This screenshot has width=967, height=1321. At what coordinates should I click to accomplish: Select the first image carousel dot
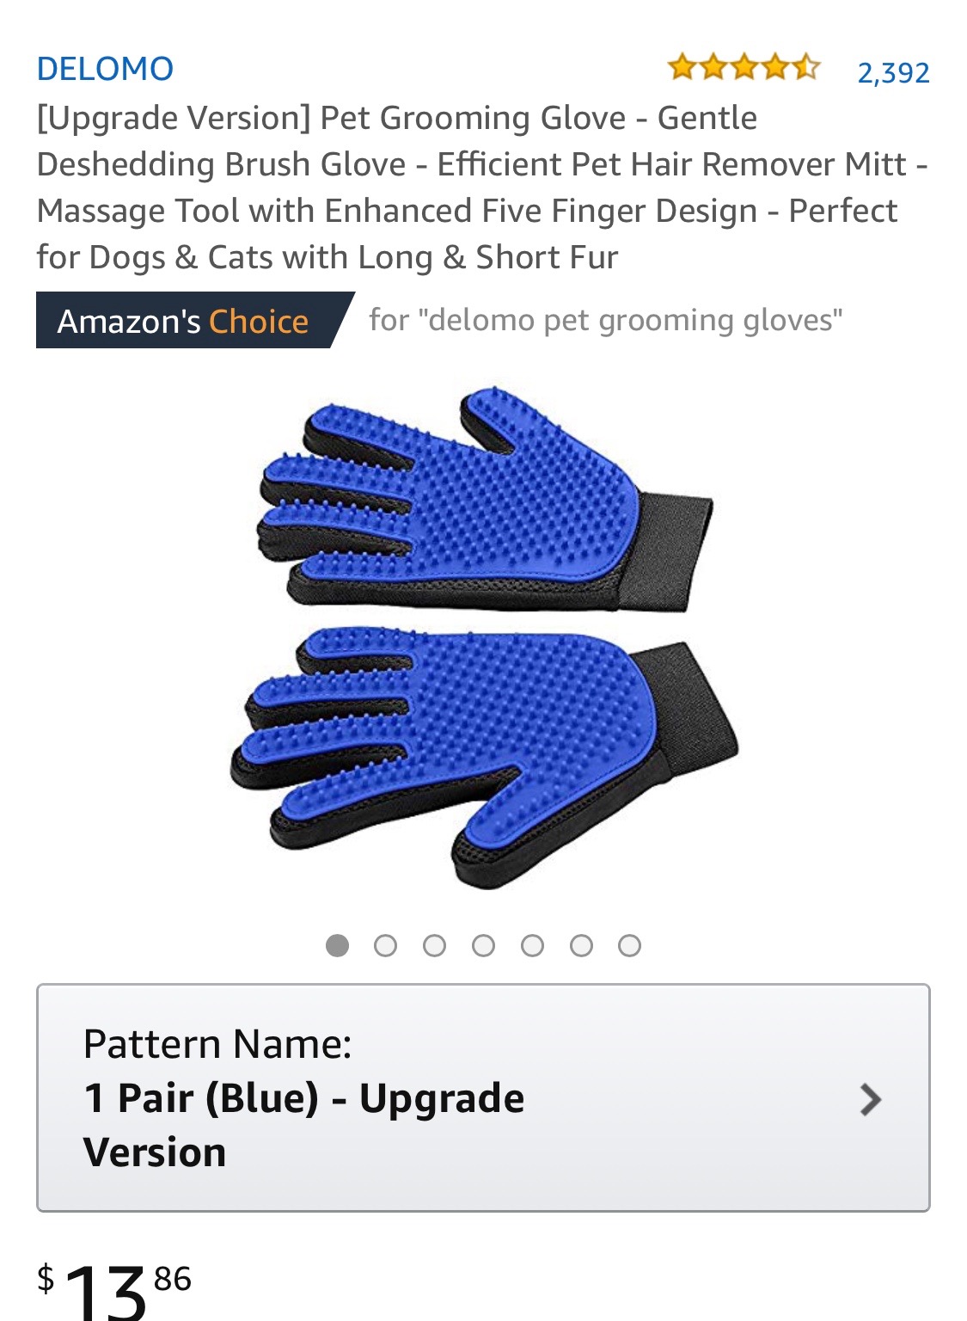[338, 945]
